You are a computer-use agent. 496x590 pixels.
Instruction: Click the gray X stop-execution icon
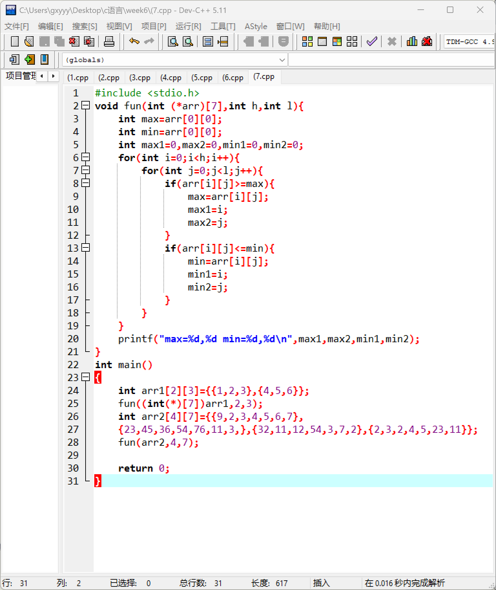click(392, 41)
